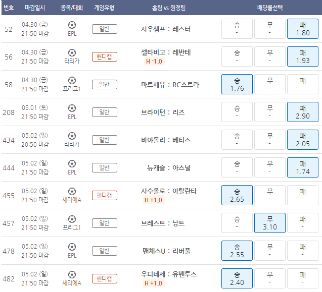Image resolution: width=322 pixels, height=292 pixels.
Task: Click 무 option for 브라이턴 : 리즈
Action: tap(270, 112)
